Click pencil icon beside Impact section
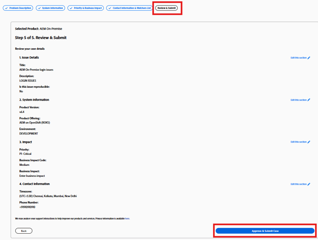This screenshot has width=318, height=240. coord(309,142)
